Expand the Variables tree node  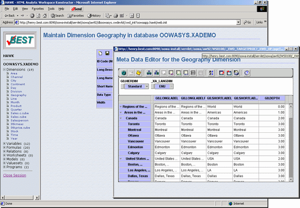(4, 143)
